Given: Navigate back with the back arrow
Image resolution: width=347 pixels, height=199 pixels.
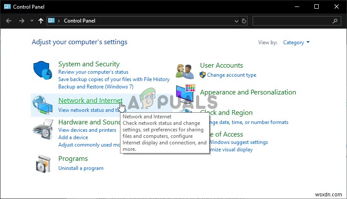Looking at the screenshot, I should pyautogui.click(x=10, y=20).
